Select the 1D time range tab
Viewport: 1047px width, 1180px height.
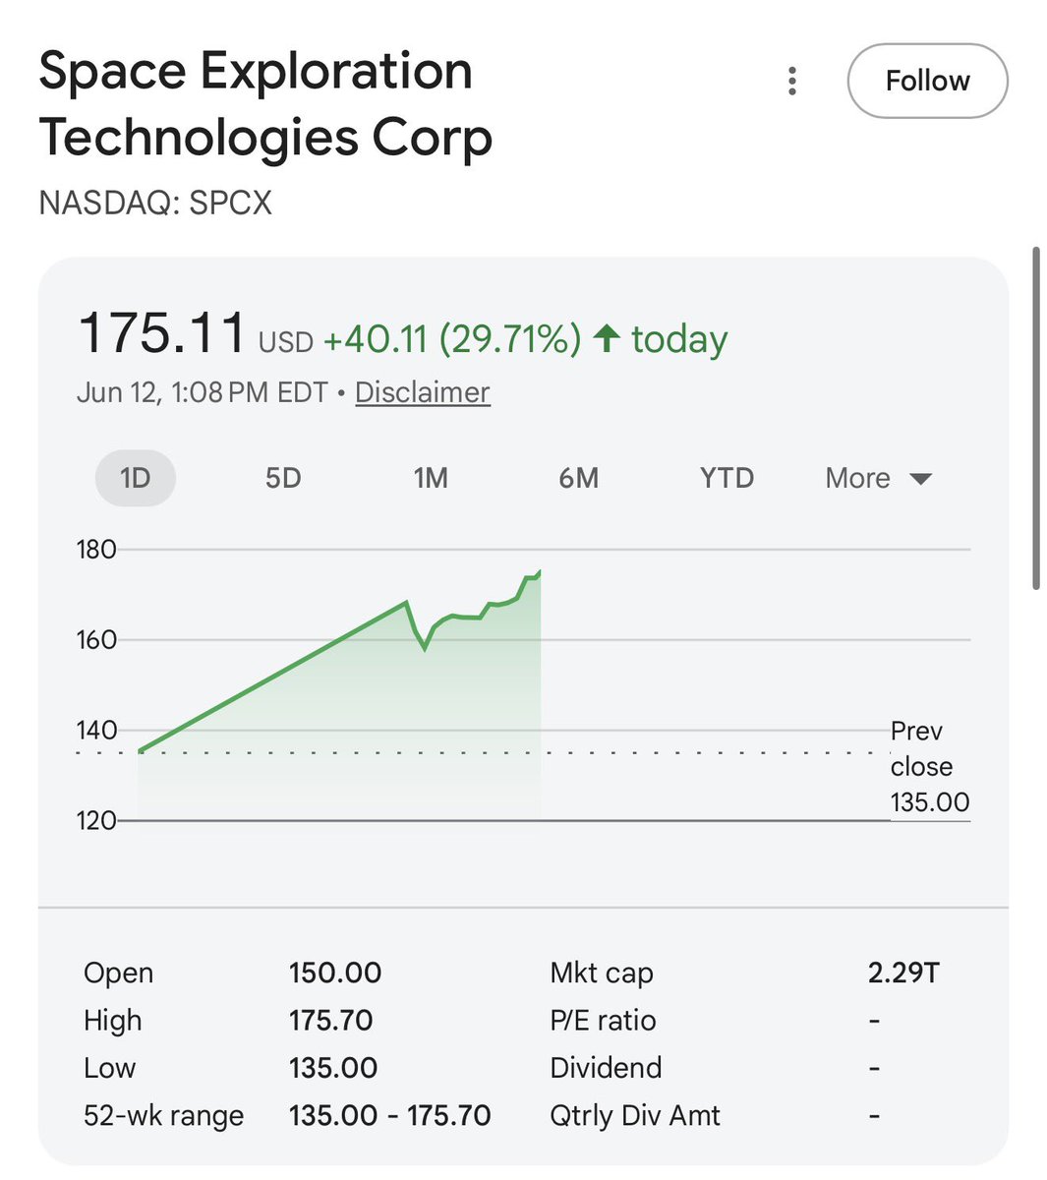pyautogui.click(x=136, y=478)
